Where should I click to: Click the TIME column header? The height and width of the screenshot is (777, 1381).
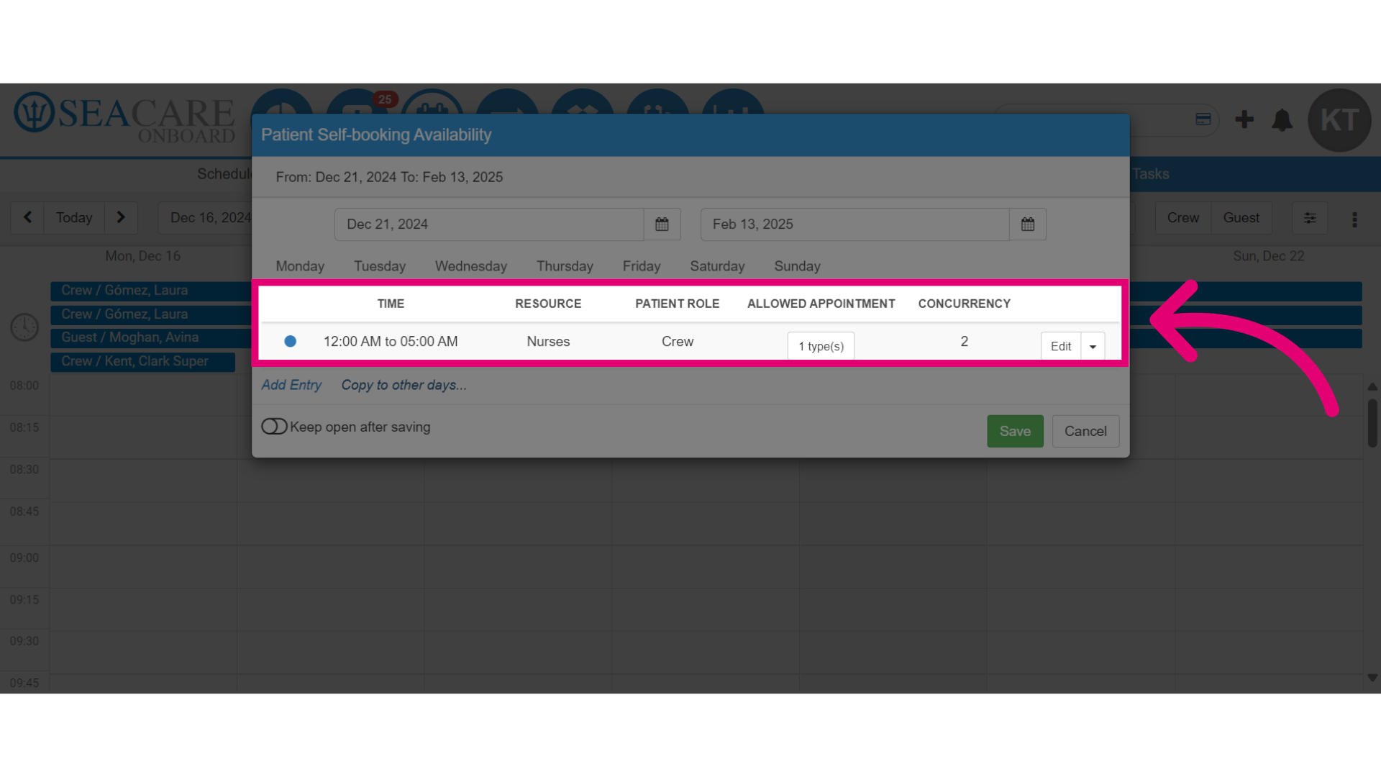391,304
